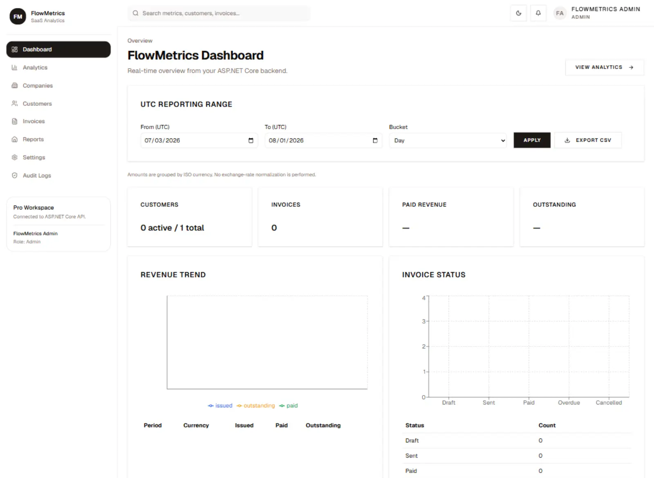Click the Dashboard grid icon
The image size is (654, 478).
pos(15,49)
